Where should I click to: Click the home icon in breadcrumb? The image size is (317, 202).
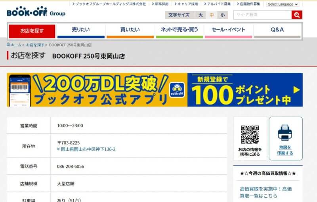coord(8,45)
